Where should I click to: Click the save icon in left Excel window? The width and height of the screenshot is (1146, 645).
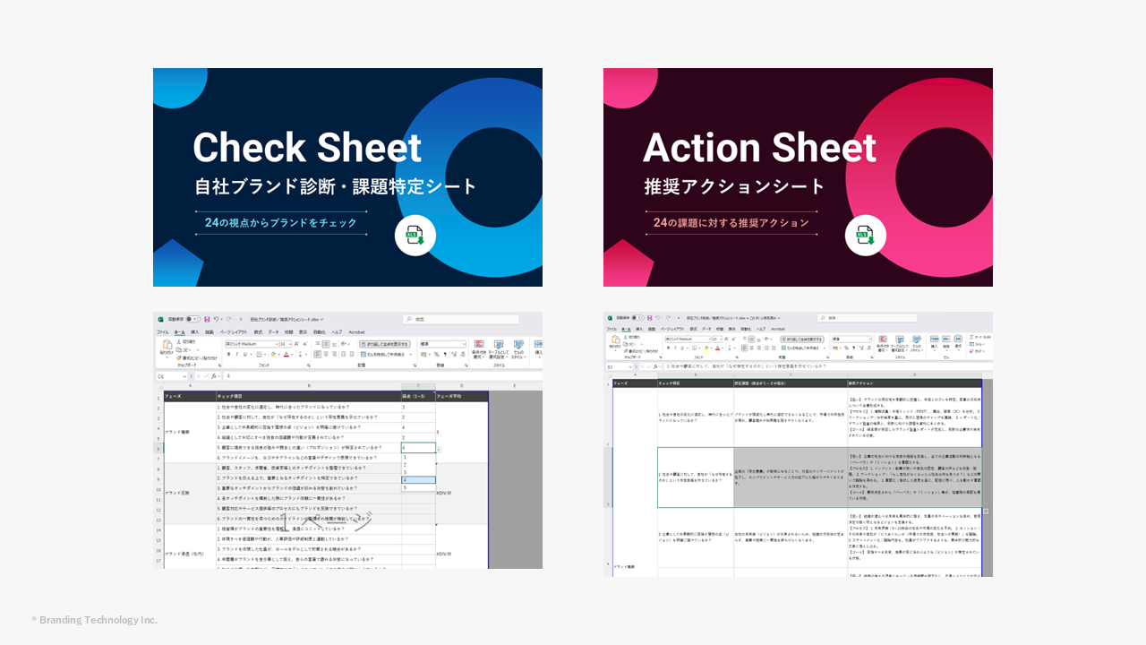(207, 319)
